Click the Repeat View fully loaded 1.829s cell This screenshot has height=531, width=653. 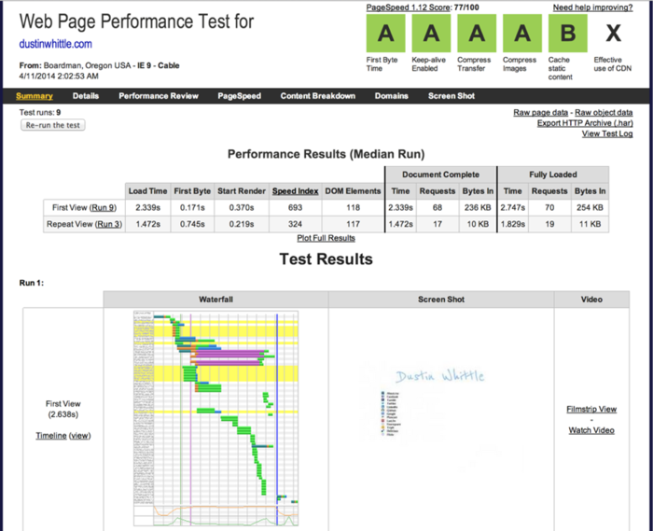(x=513, y=224)
